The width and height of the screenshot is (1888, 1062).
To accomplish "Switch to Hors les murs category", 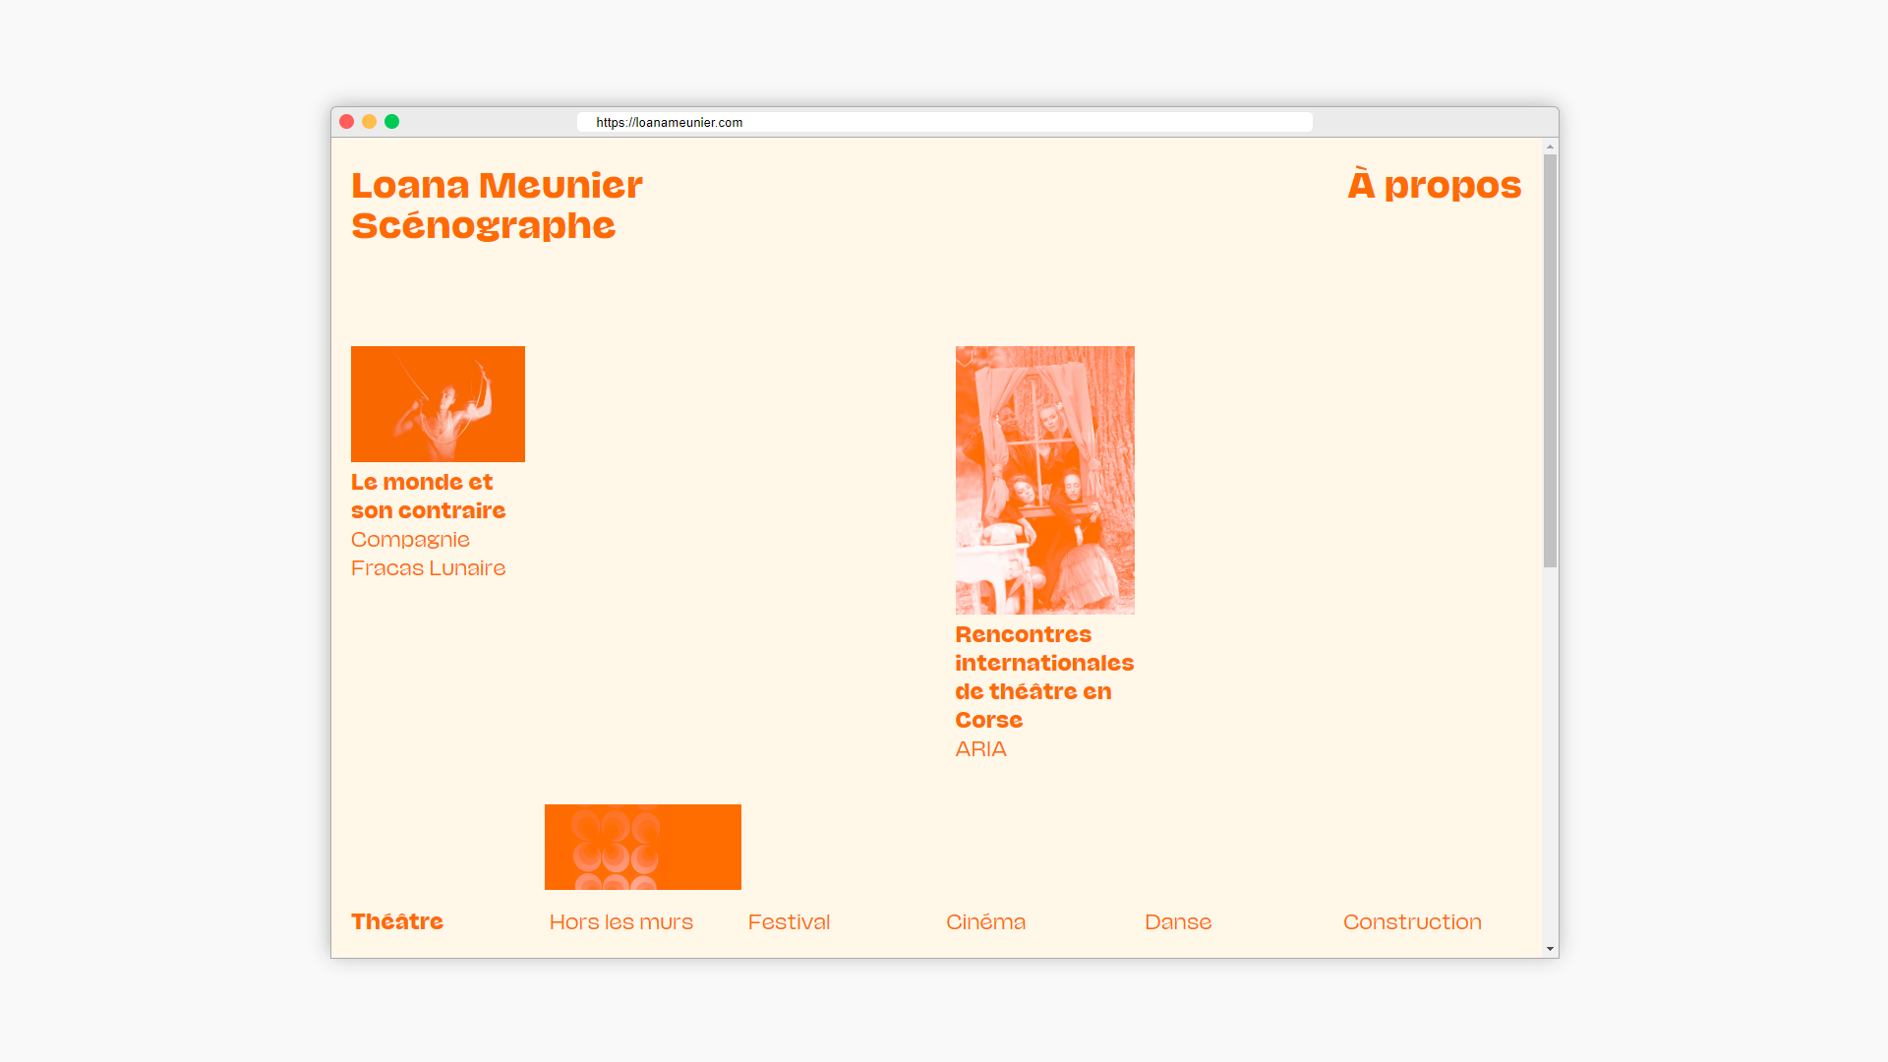I will 620,921.
